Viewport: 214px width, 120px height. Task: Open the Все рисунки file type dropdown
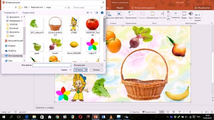coord(88,65)
